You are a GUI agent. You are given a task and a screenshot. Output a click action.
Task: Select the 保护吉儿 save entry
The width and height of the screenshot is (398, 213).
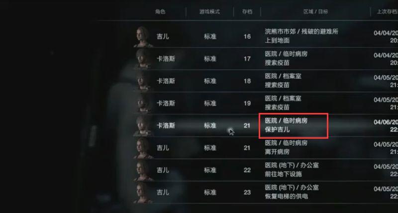265,126
